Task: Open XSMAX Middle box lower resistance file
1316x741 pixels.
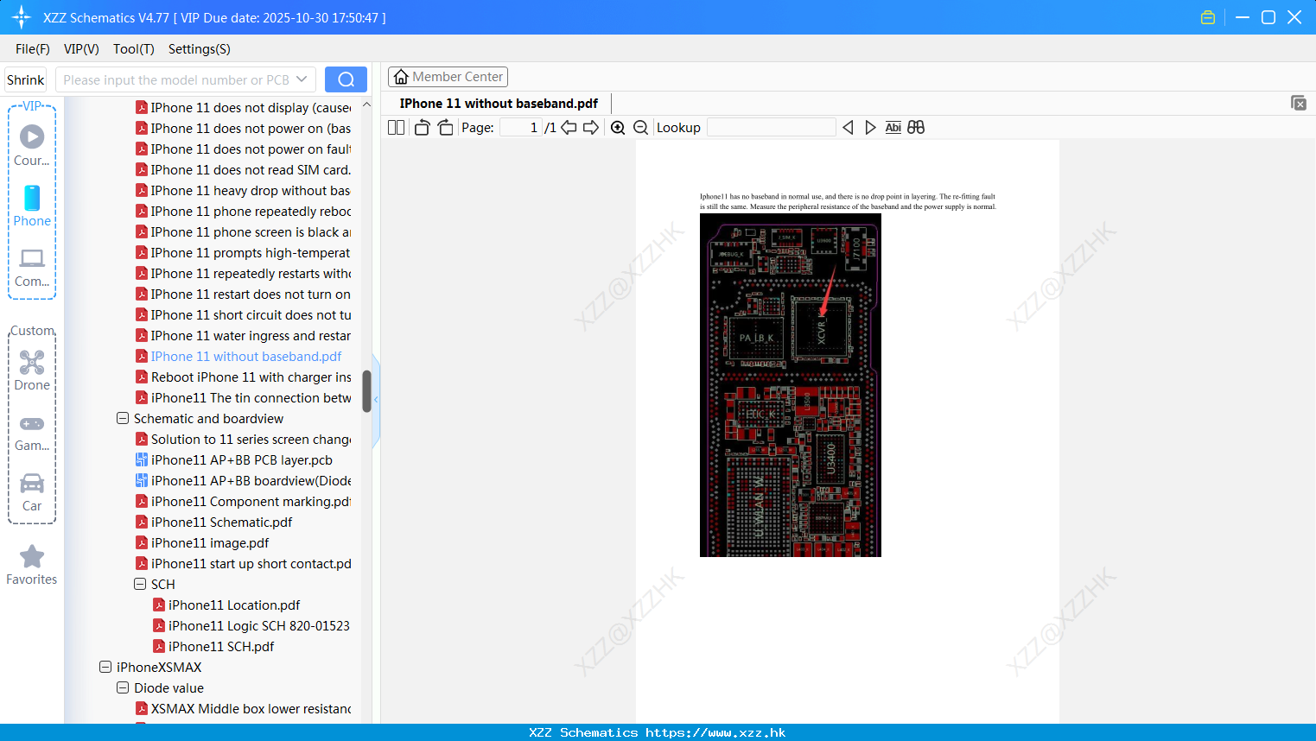Action: (243, 708)
